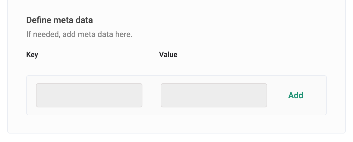Place cursor in meta data value box

[214, 95]
